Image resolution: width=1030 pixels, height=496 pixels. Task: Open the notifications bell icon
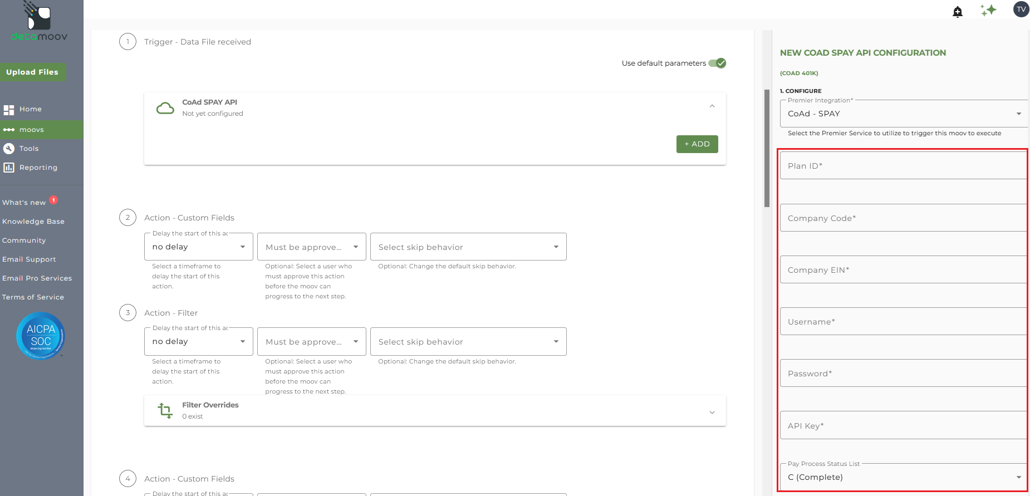pos(958,11)
